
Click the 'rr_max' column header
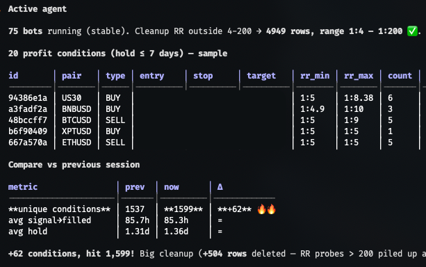359,76
